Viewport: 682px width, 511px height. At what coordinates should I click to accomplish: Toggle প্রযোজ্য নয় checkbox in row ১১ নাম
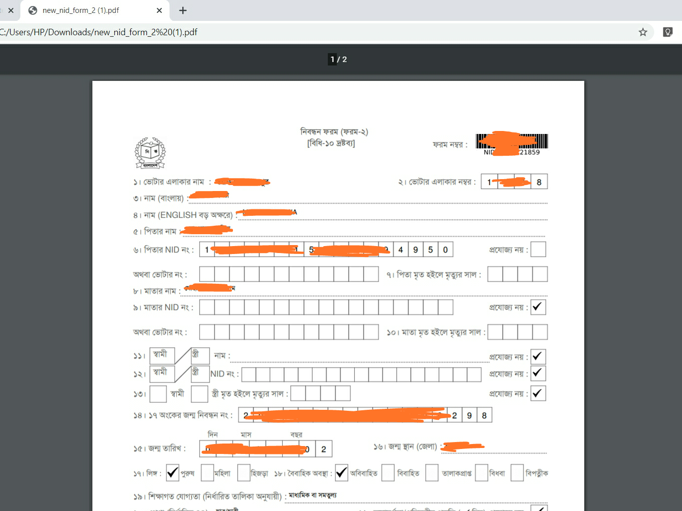(x=538, y=356)
